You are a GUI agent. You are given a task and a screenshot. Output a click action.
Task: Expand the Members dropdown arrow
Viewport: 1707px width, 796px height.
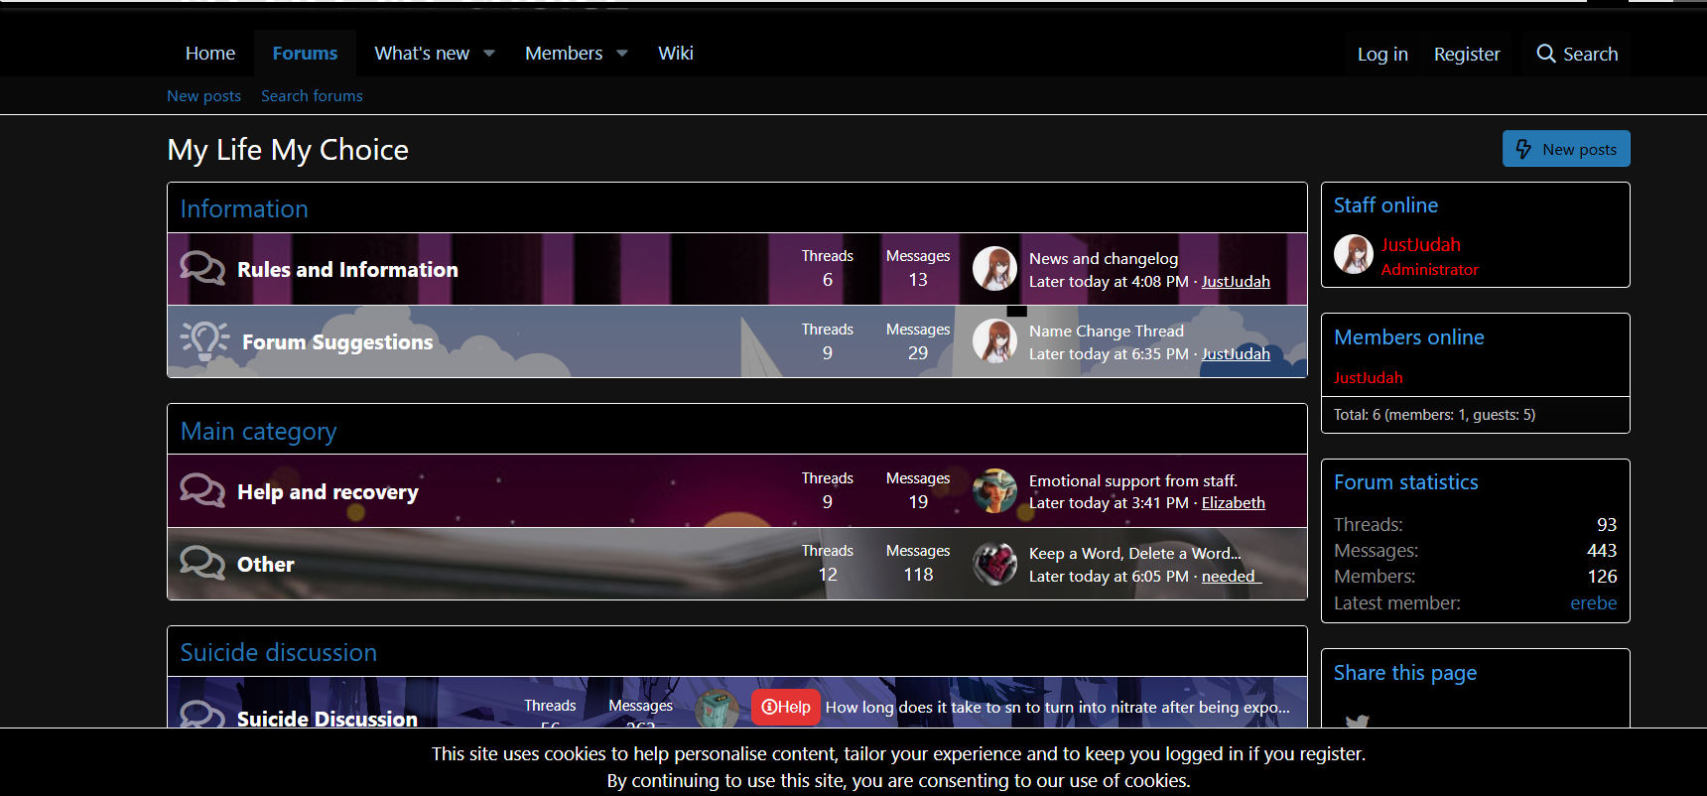coord(622,54)
